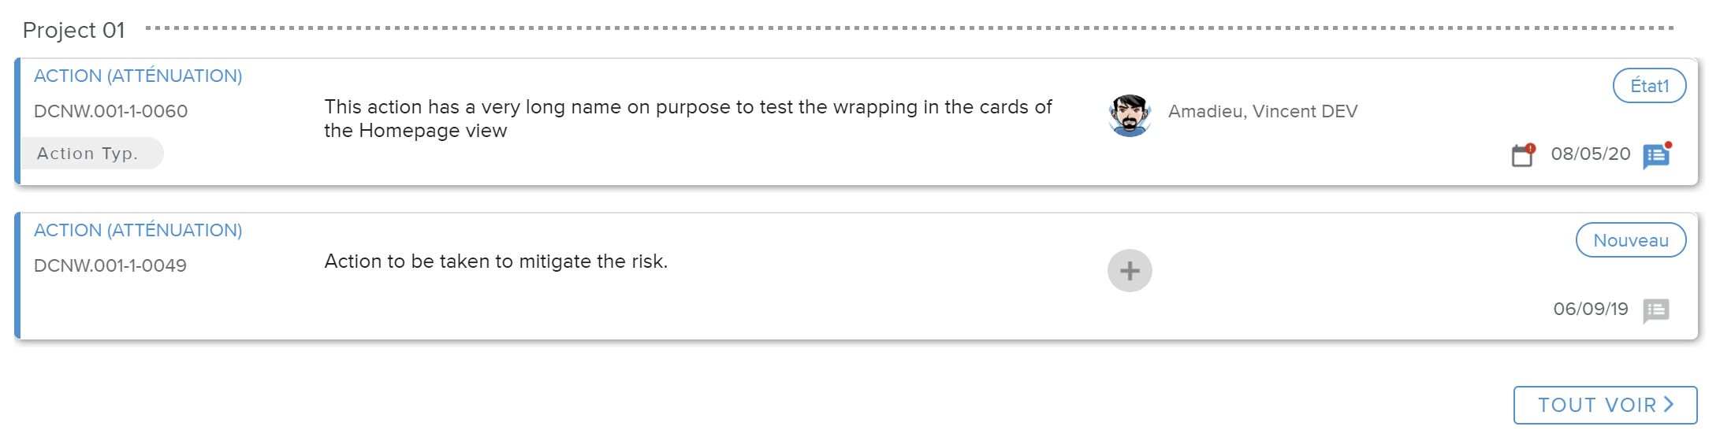The width and height of the screenshot is (1720, 445).
Task: Click the État1 status badge
Action: click(x=1649, y=86)
